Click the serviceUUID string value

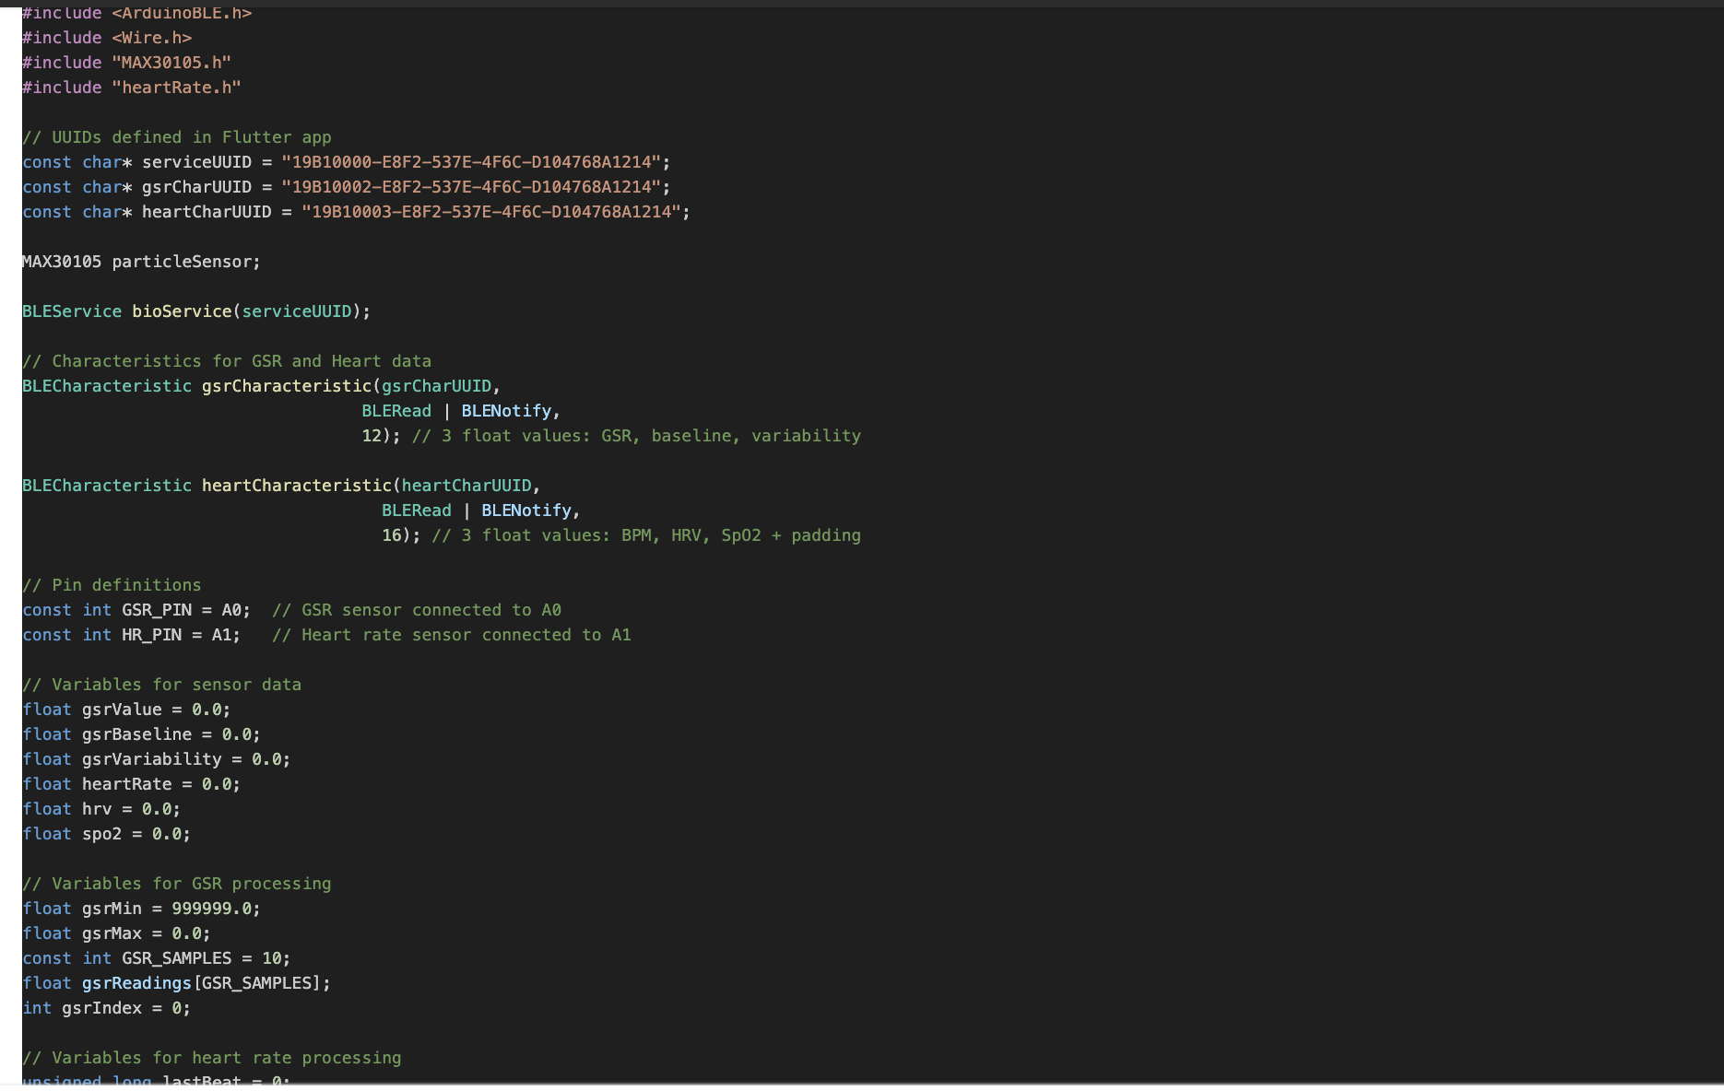[x=476, y=161]
